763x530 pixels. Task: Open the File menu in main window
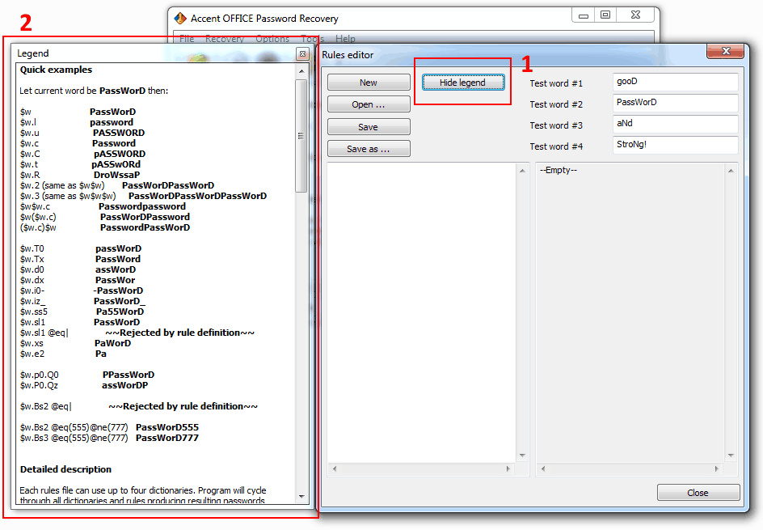187,39
